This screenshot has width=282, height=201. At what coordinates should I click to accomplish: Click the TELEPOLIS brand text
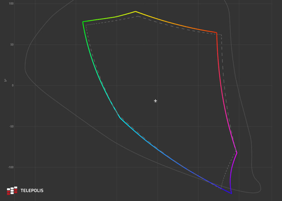(32, 191)
